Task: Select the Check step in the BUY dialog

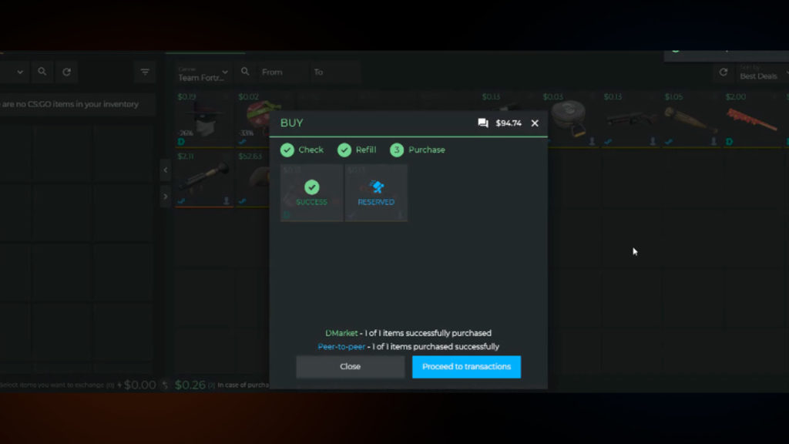Action: coord(302,150)
